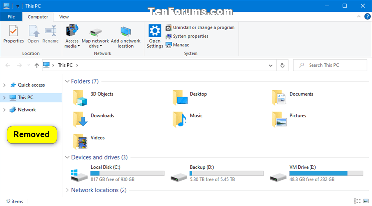Select VM Drive (E:) drive icon
Image resolution: width=372 pixels, height=206 pixels.
pos(278,177)
